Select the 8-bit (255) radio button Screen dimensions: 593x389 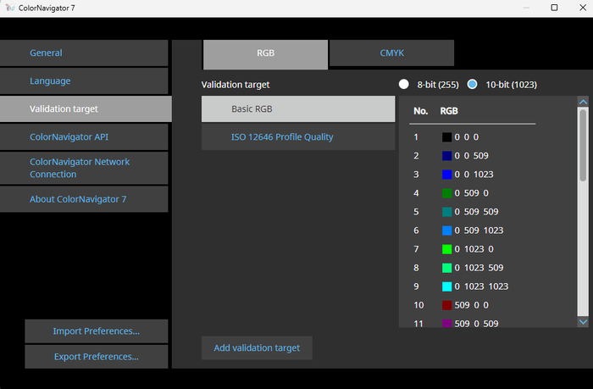tap(403, 84)
